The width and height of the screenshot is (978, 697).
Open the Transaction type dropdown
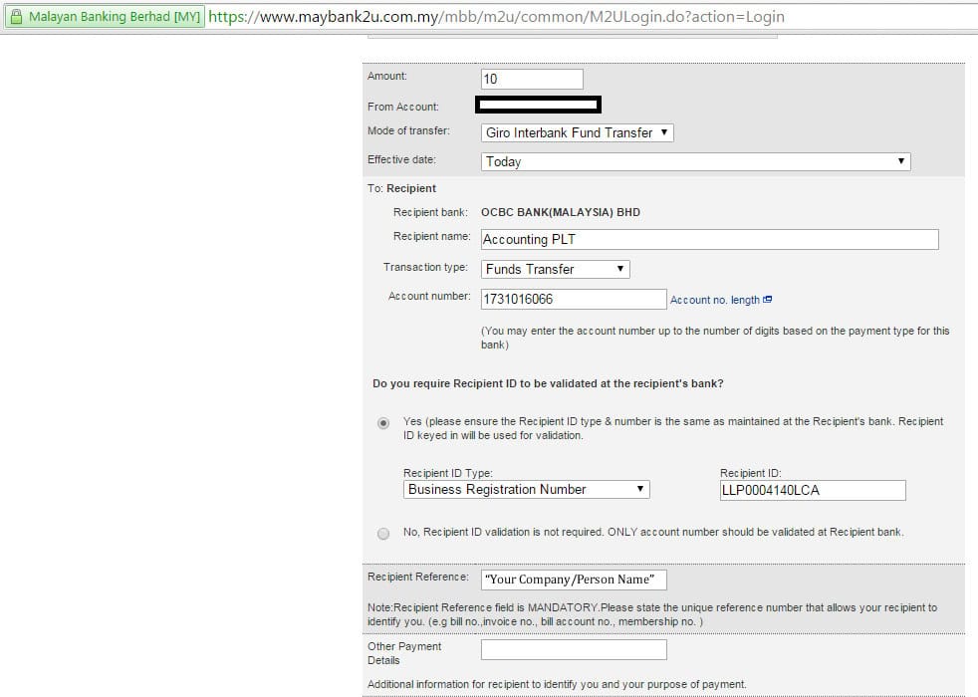pos(555,269)
